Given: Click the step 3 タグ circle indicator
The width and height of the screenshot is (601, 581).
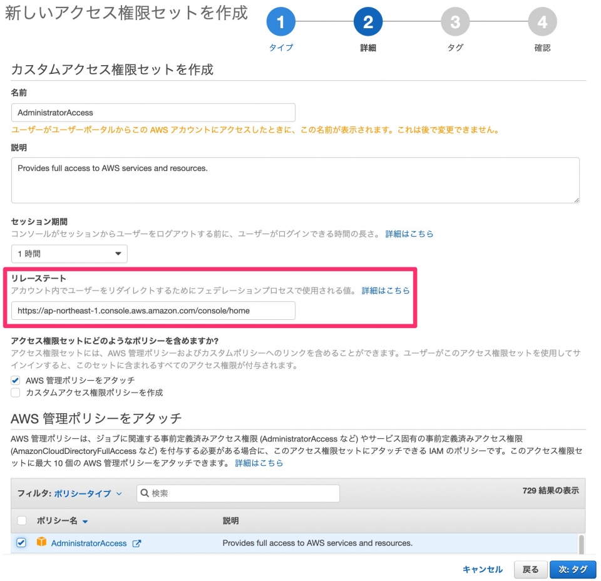Looking at the screenshot, I should 455,21.
